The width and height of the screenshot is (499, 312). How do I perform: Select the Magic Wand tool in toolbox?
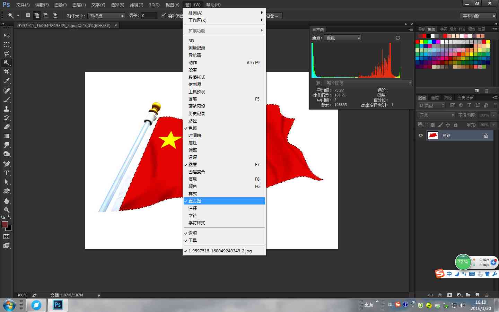point(7,63)
